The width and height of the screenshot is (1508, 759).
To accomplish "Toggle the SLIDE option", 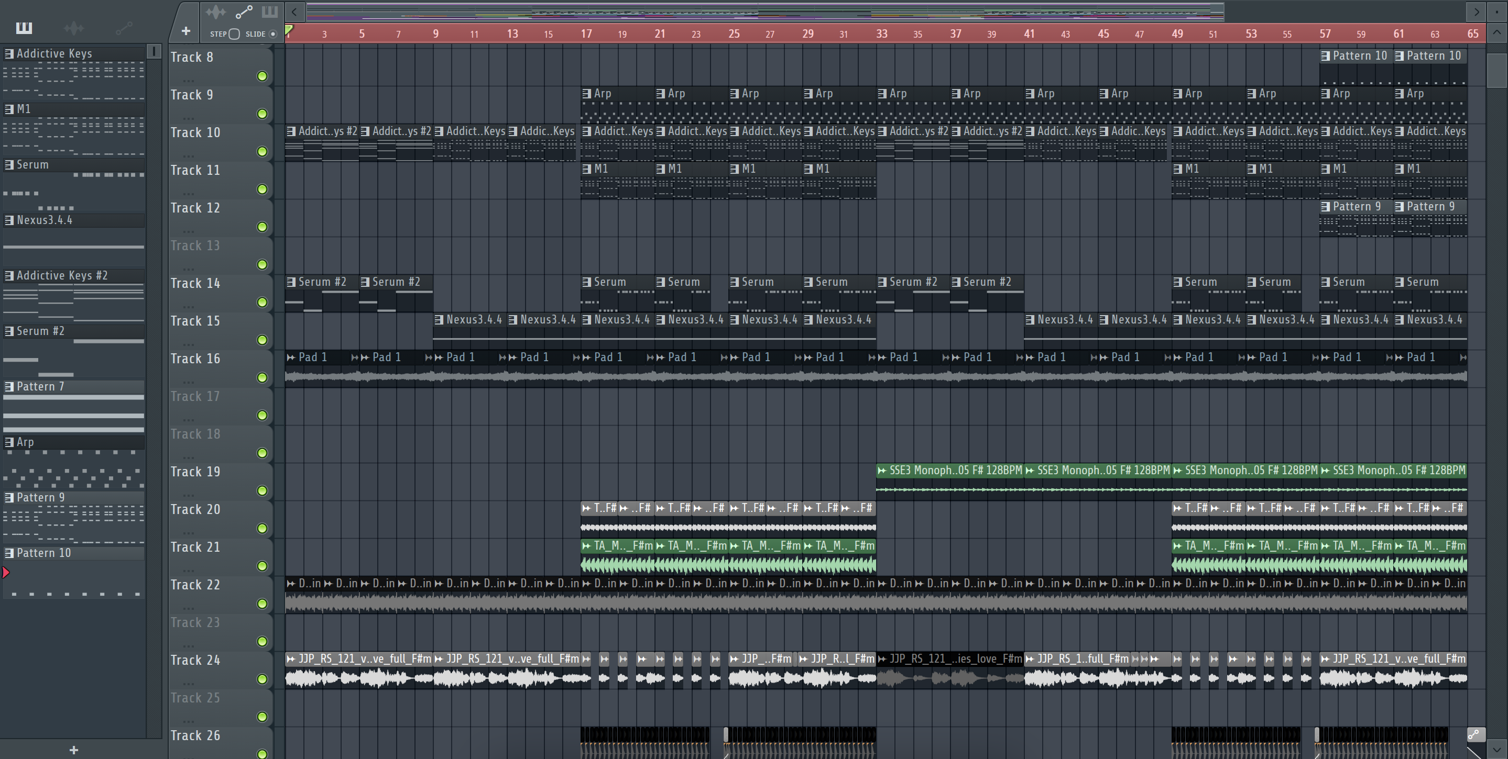I will [x=272, y=34].
